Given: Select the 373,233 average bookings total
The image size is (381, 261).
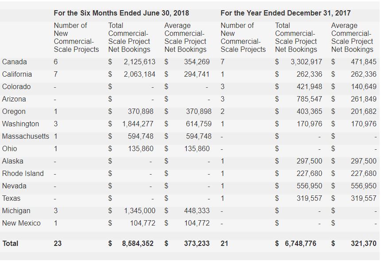Looking at the screenshot, I should pos(196,243).
